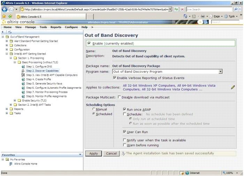244x176 pixels.
Task: Expand the Reports folder in tree
Action: tap(7, 109)
